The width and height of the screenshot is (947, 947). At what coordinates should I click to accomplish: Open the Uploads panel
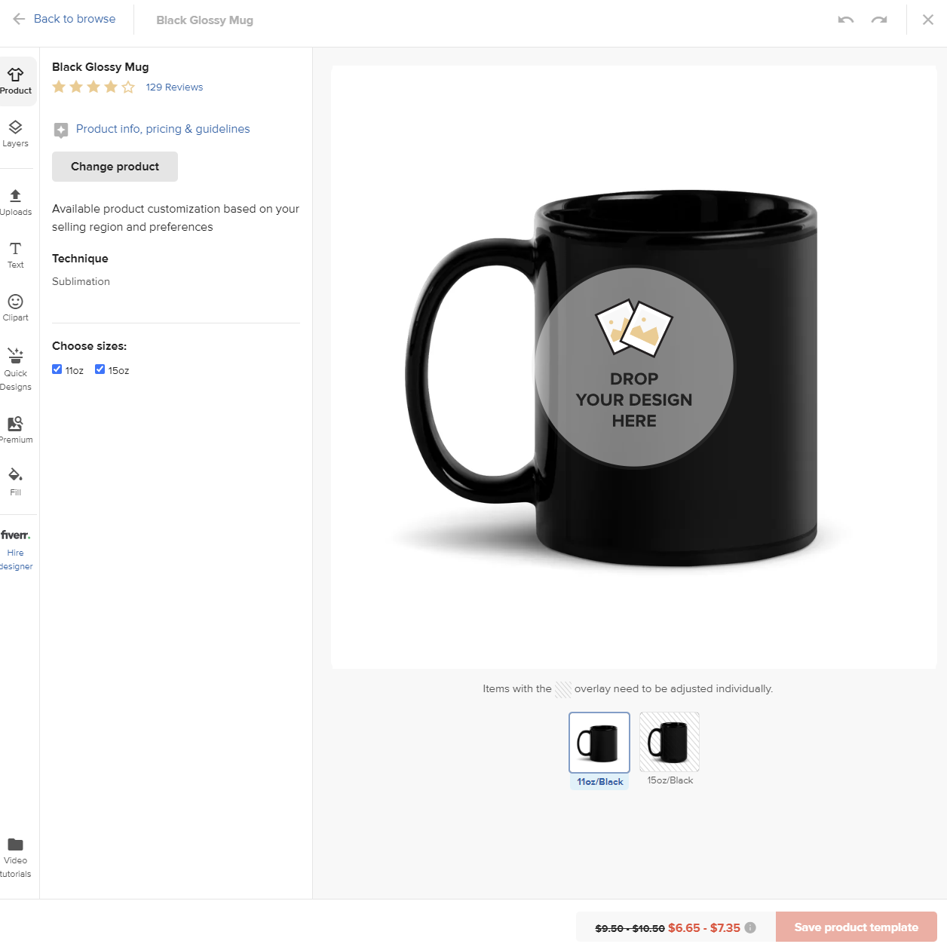(x=16, y=202)
